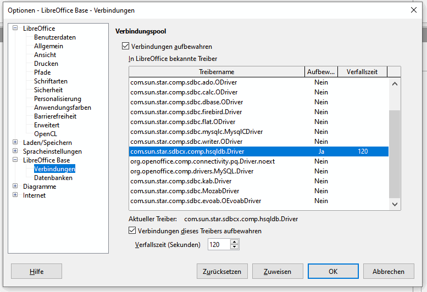Click the driver list scroll-up arrow
The width and height of the screenshot is (427, 292).
[395, 84]
